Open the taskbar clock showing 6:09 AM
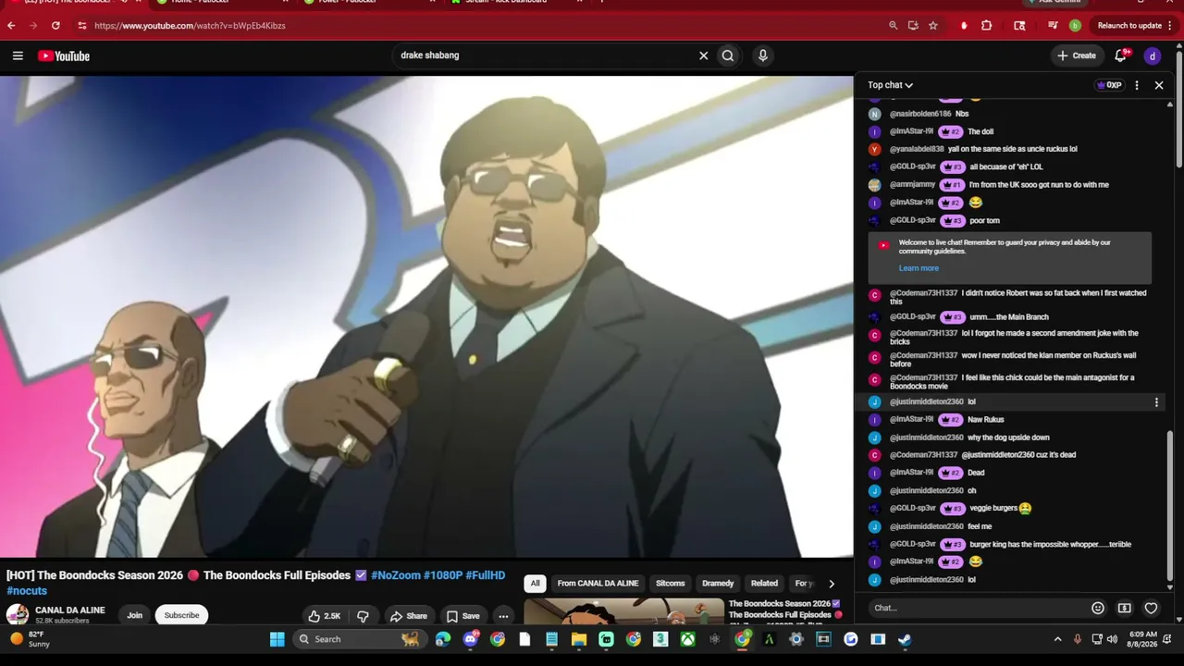1184x666 pixels. pos(1143,639)
